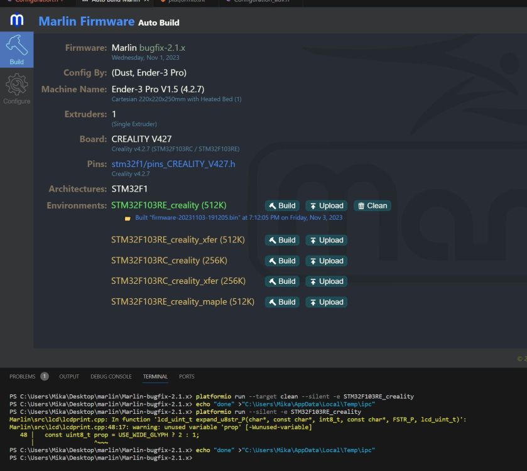Clean the STM32F103RE_creality build
This screenshot has width=527, height=471.
click(x=372, y=205)
